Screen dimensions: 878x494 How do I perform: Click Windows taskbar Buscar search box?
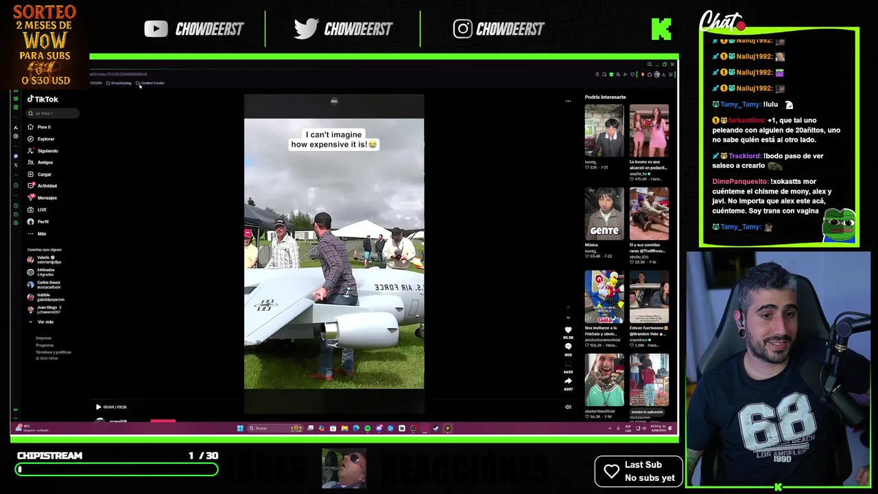pos(274,428)
